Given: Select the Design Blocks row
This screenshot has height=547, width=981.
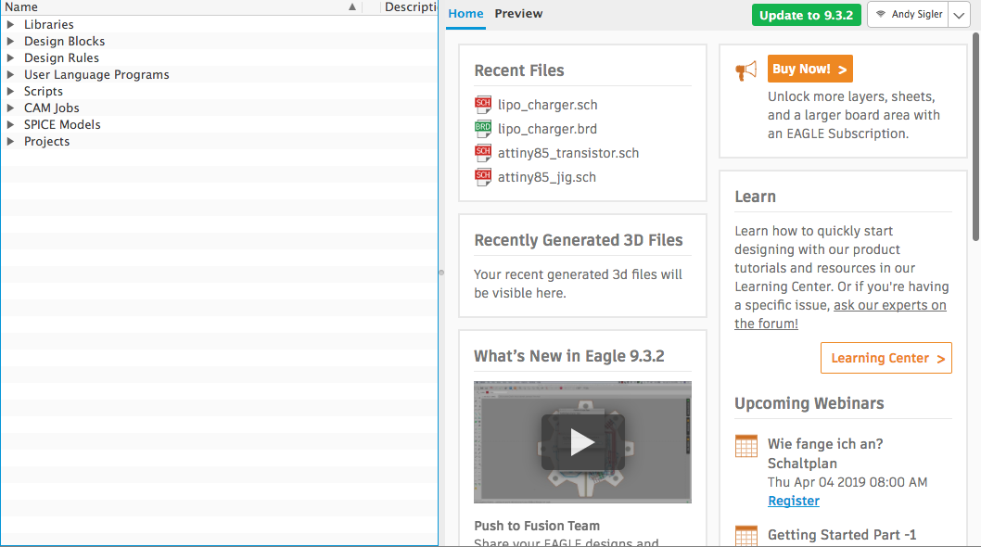Looking at the screenshot, I should 219,42.
